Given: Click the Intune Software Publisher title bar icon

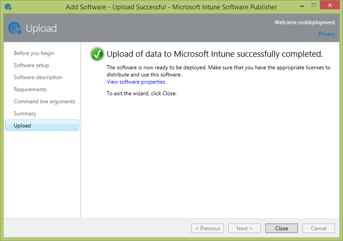Looking at the screenshot, I should tap(8, 7).
